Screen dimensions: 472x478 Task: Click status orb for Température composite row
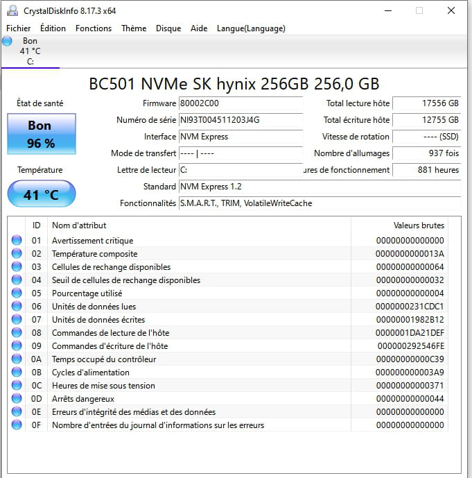point(17,253)
